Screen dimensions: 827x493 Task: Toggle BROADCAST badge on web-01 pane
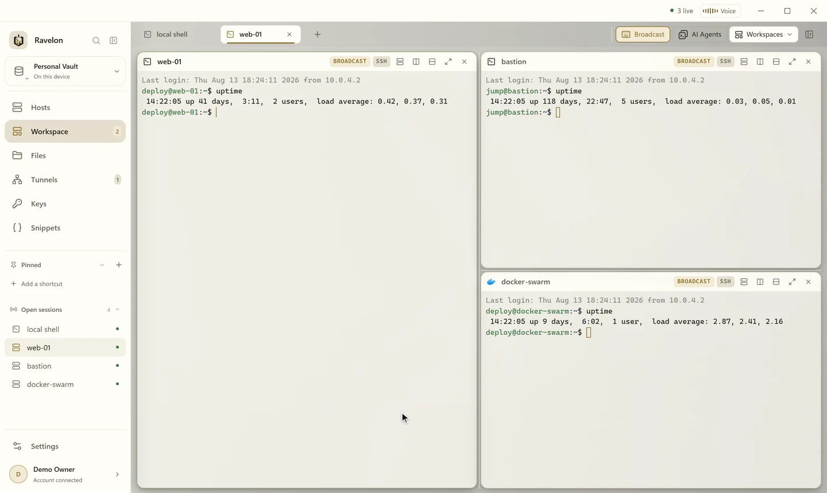[350, 61]
